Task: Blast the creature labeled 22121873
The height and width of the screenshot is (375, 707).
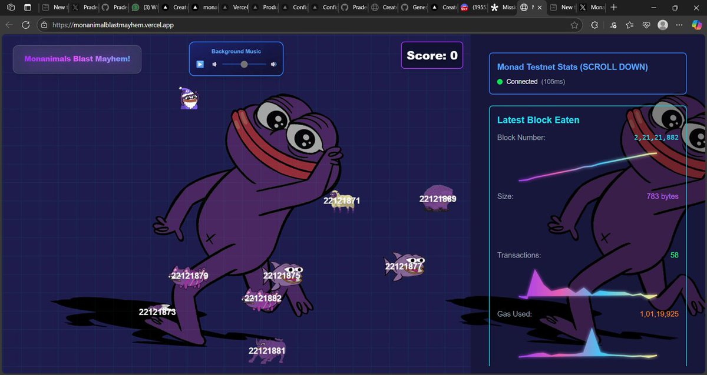Action: point(157,311)
